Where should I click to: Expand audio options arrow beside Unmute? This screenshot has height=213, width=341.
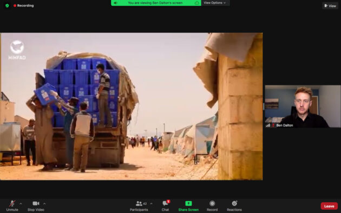(21, 204)
